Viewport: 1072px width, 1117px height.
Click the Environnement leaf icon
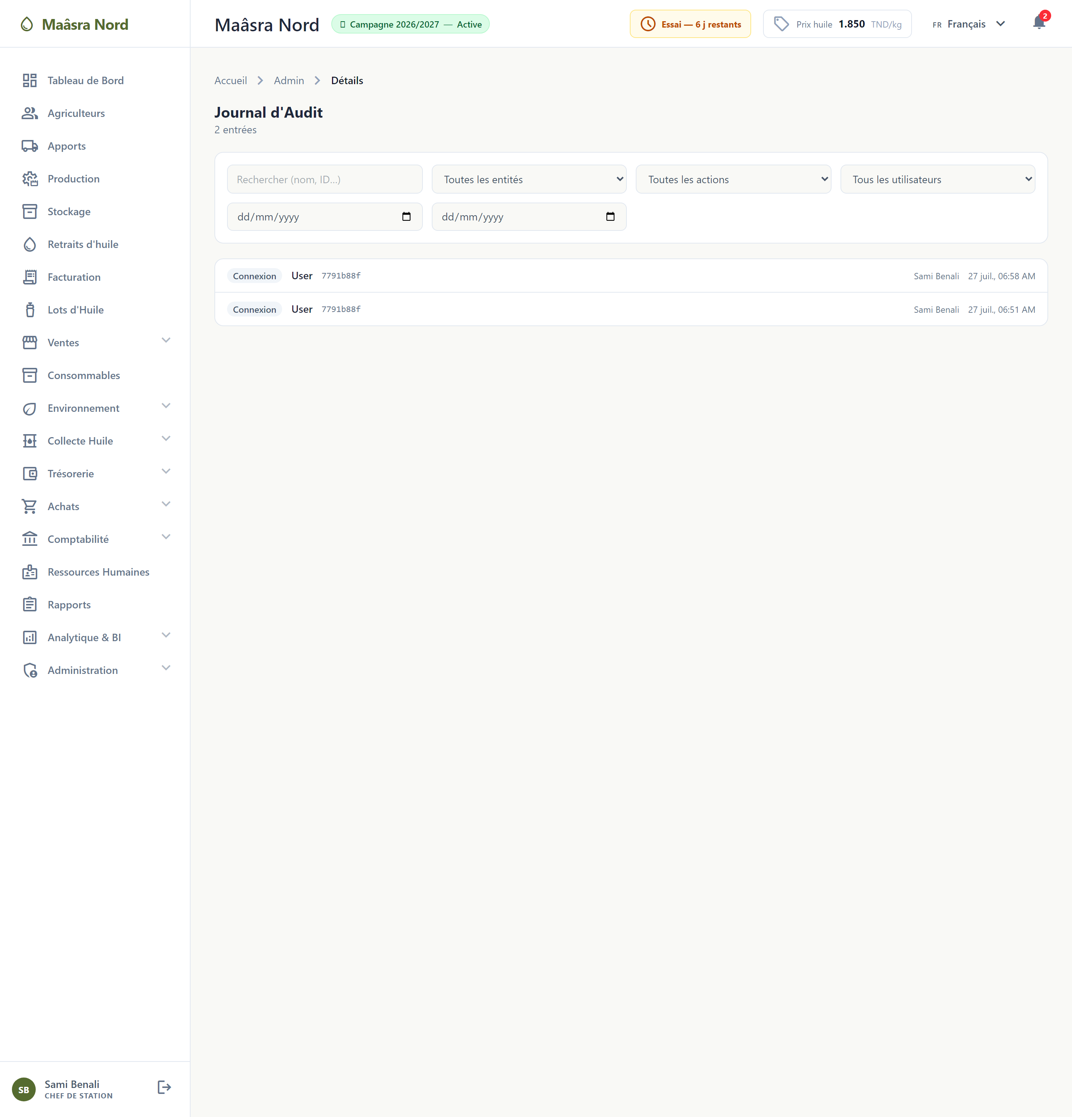30,408
